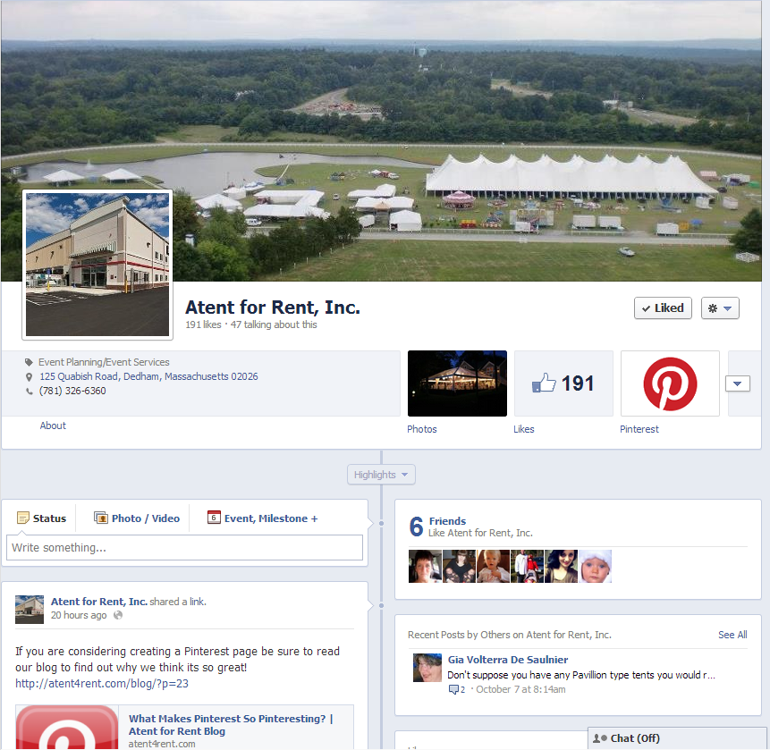Open What Makes Pinterest So Pinteresting link
The image size is (770, 750).
(x=231, y=725)
